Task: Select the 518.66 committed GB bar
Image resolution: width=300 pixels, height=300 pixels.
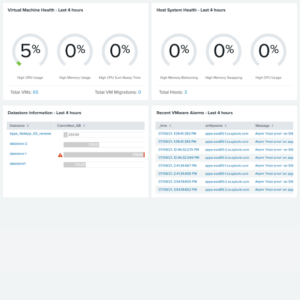Action: pyautogui.click(x=104, y=155)
